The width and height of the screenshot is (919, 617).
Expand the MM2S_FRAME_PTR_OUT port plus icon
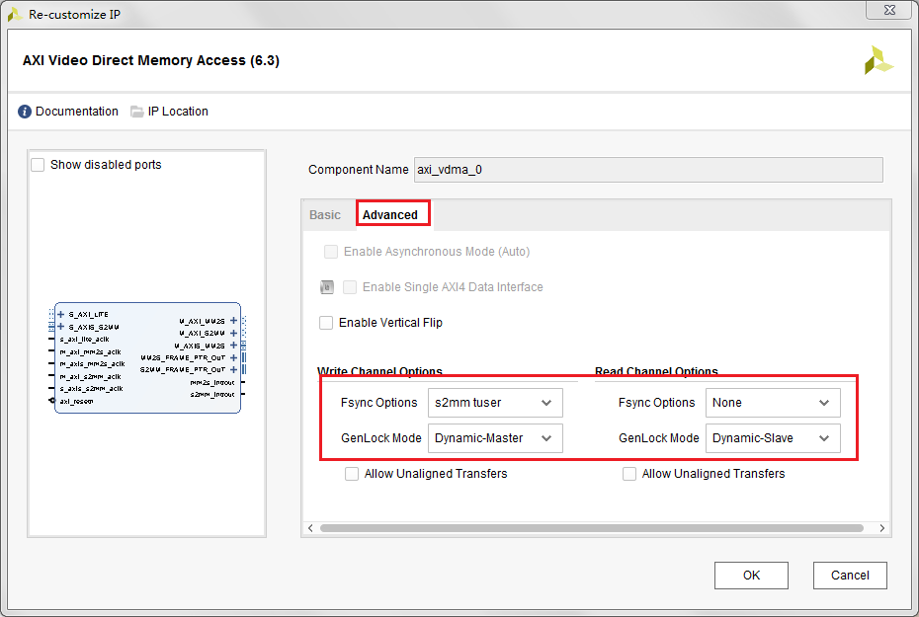point(233,357)
